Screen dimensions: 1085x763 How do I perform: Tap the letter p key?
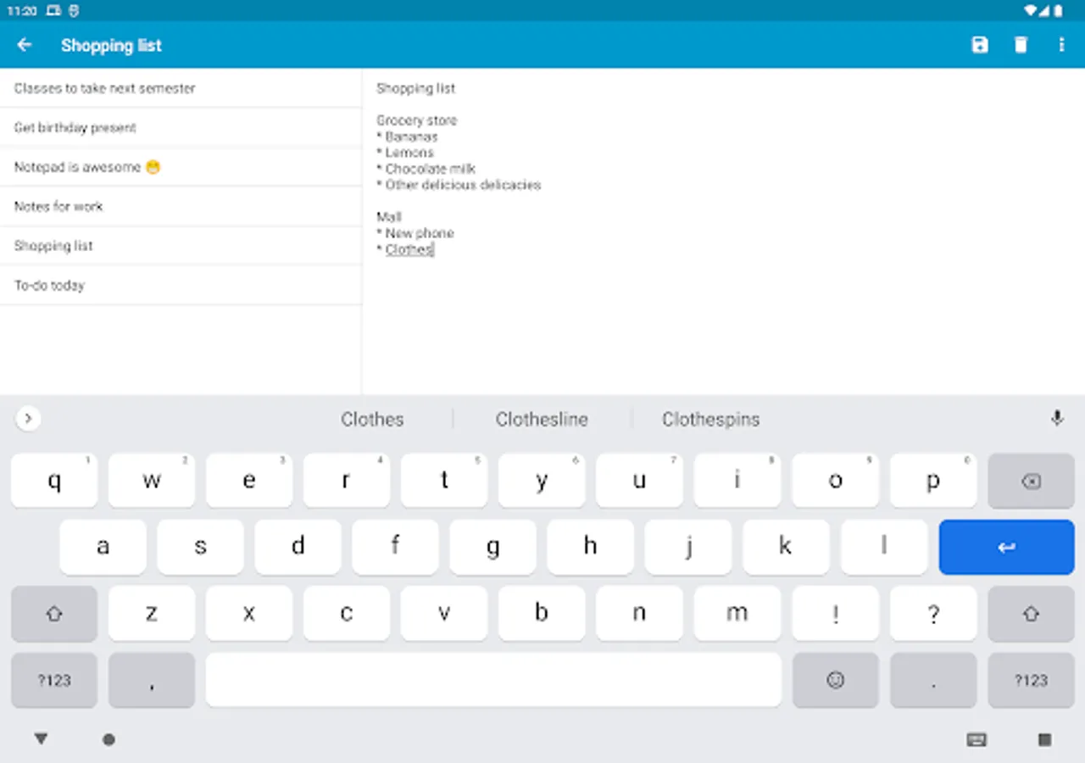click(x=933, y=481)
